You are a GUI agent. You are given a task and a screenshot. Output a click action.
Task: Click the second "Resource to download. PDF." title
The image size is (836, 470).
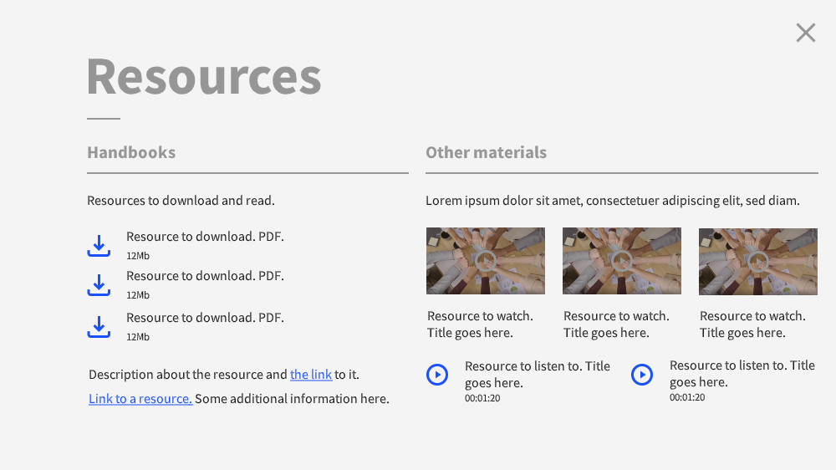click(206, 276)
